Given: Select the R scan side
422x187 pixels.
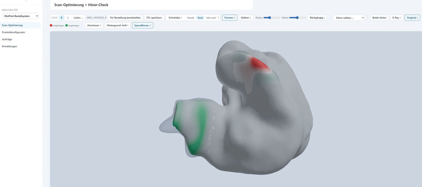Looking at the screenshot, I should (x=62, y=18).
